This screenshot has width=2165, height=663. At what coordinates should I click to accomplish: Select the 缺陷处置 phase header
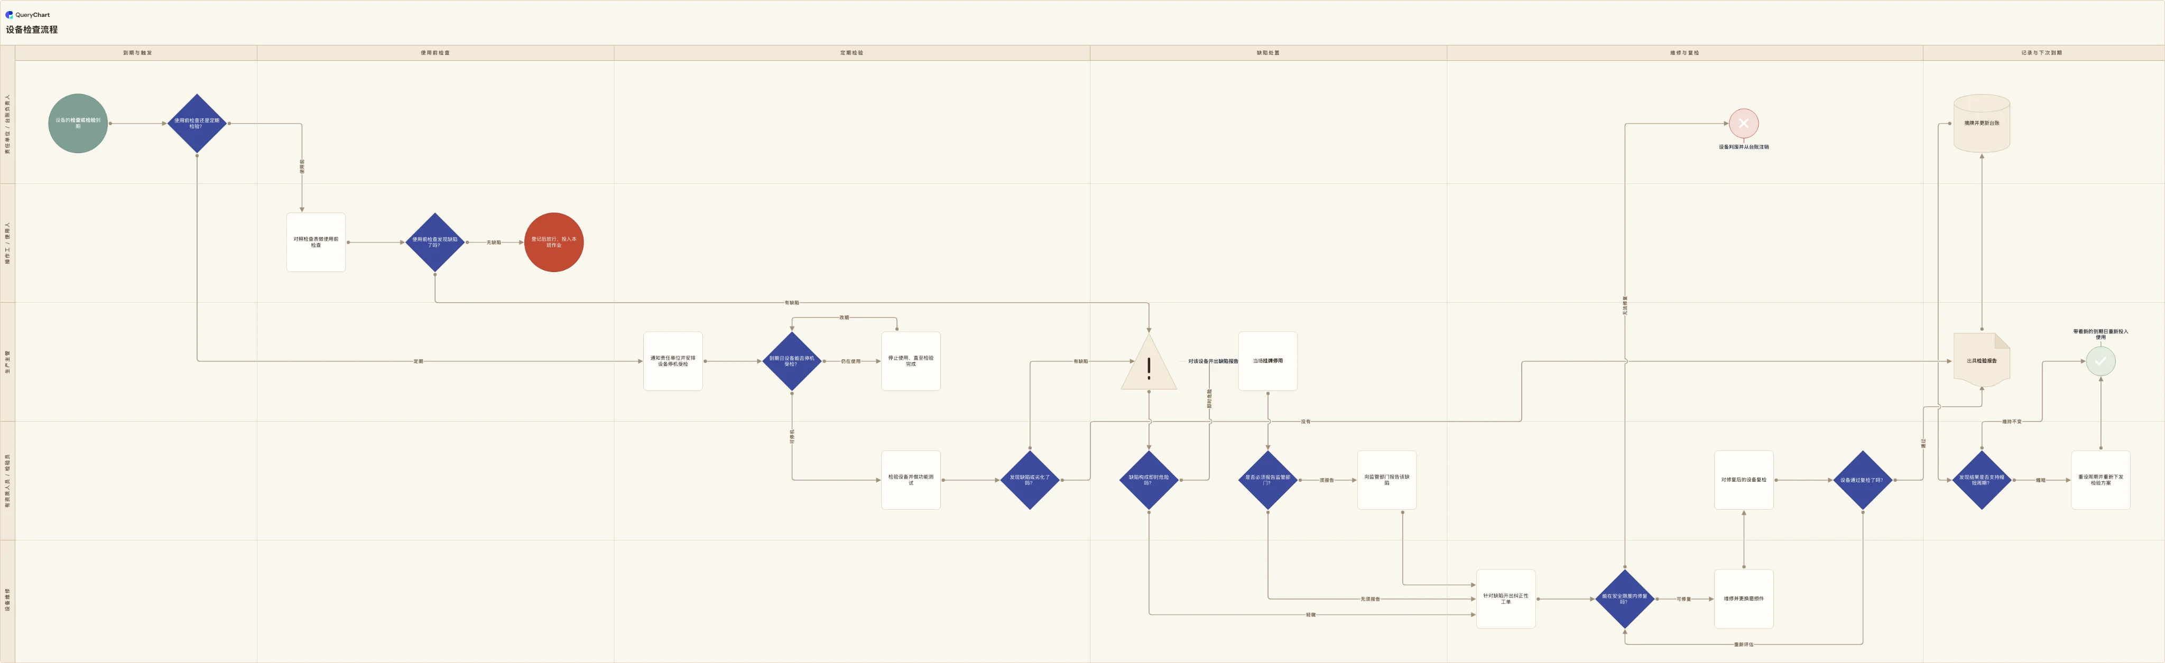click(1268, 53)
